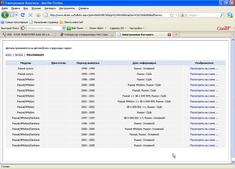Viewport: 235px width, 169px height.
Task: Open scheme link for Santana 2003 - 2005 row
Action: coord(204,145)
